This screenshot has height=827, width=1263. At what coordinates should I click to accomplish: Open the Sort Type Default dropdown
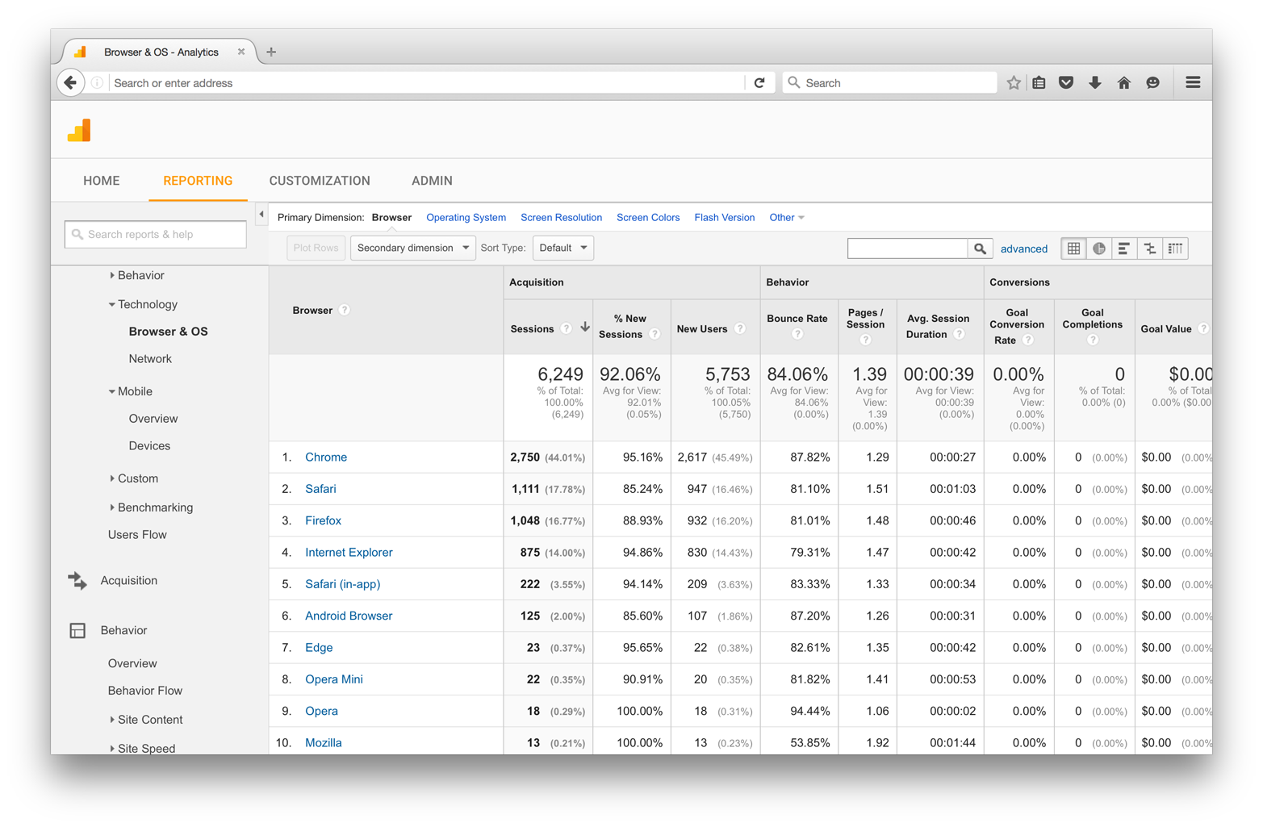click(x=562, y=248)
